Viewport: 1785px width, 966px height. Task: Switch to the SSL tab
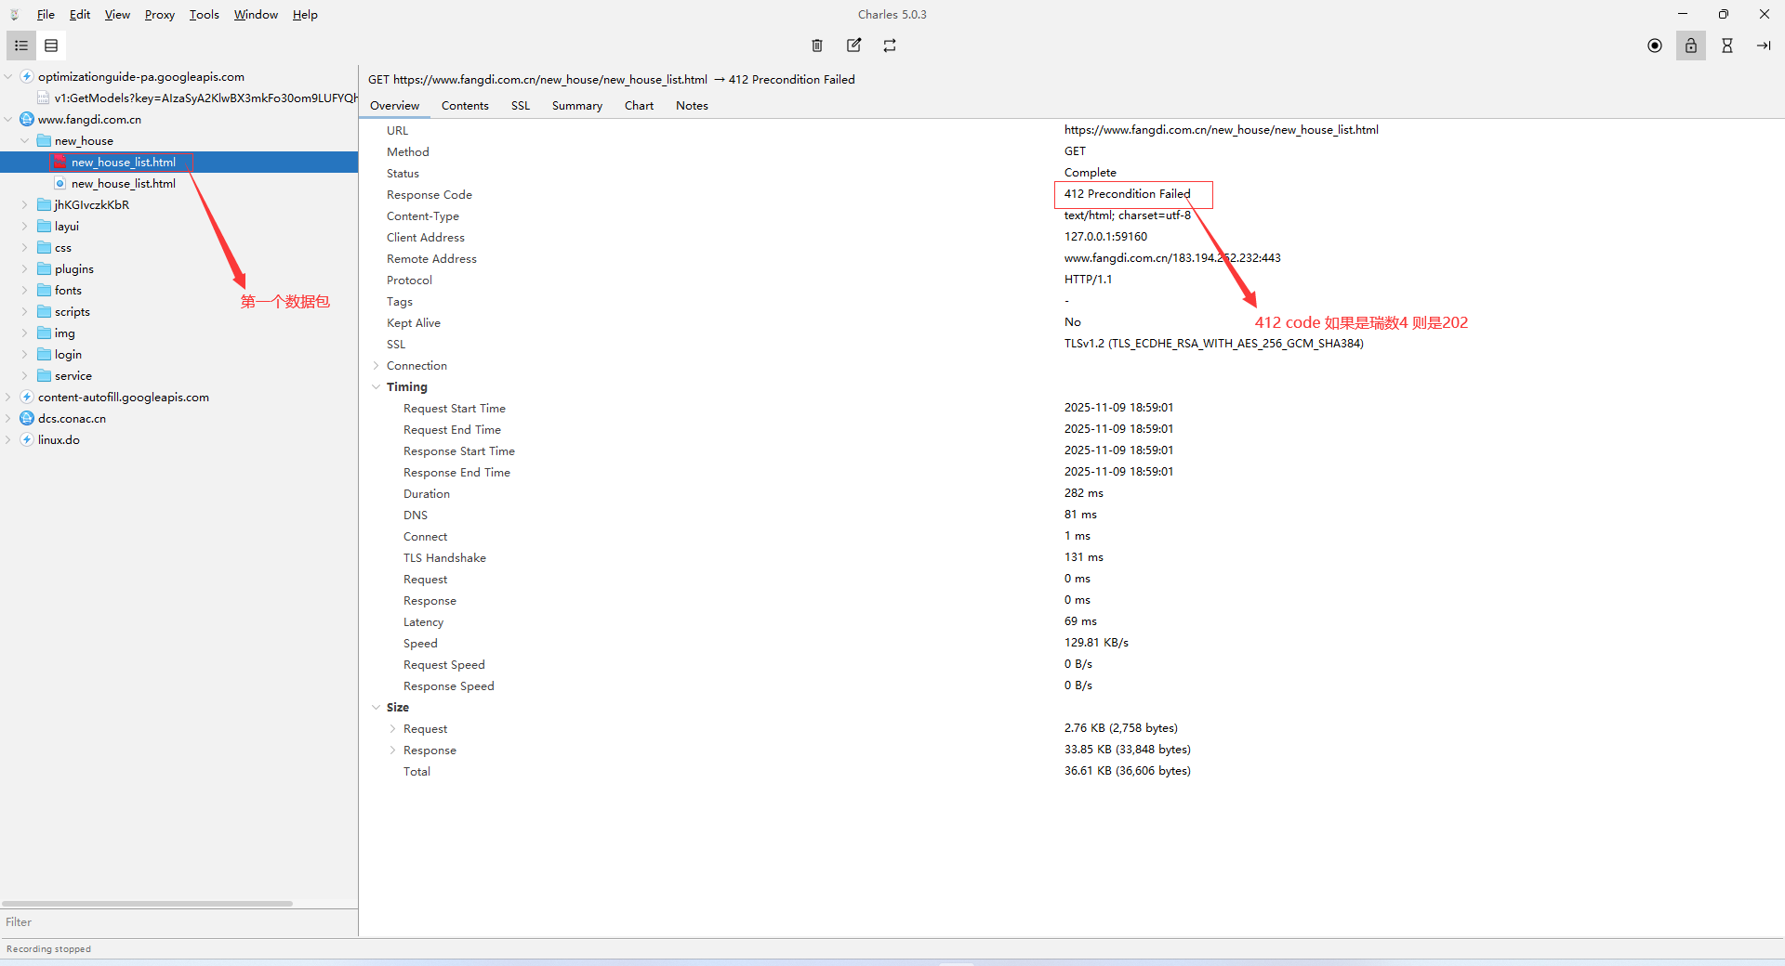[x=521, y=106]
